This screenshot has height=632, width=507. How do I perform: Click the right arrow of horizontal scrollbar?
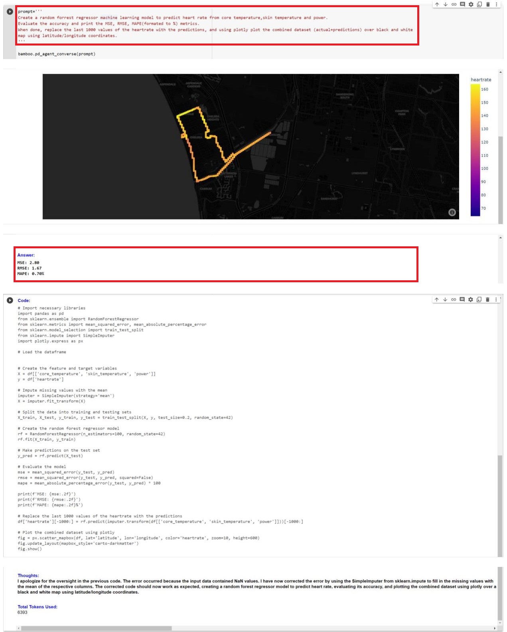pyautogui.click(x=495, y=628)
